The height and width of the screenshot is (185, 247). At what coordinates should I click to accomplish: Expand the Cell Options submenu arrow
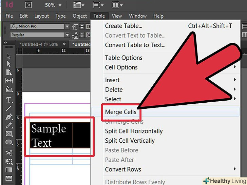[235, 67]
